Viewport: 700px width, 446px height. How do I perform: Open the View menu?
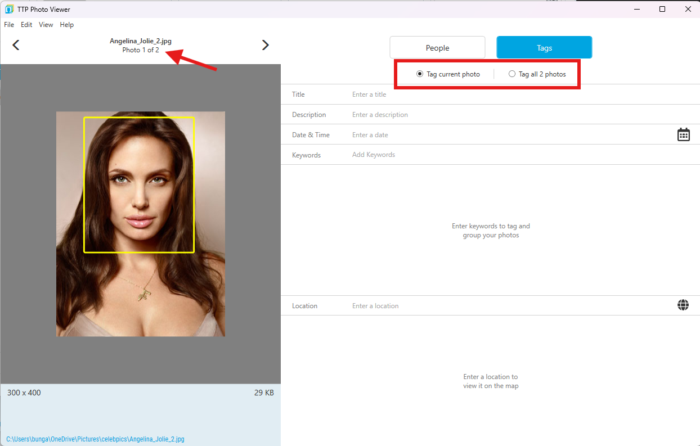[x=46, y=25]
